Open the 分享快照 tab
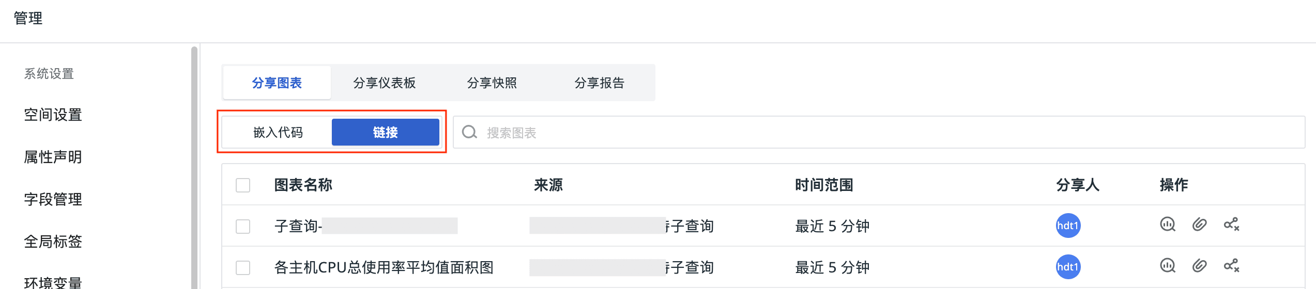This screenshot has width=1316, height=289. 492,83
